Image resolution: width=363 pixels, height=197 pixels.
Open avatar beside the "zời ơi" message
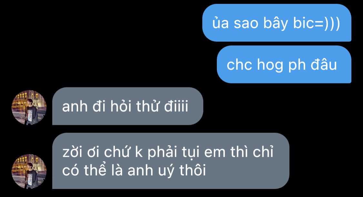tap(29, 171)
